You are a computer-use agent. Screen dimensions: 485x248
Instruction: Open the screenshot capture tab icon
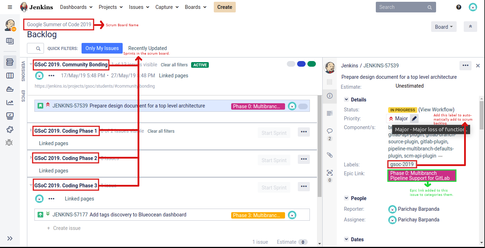pyautogui.click(x=330, y=173)
